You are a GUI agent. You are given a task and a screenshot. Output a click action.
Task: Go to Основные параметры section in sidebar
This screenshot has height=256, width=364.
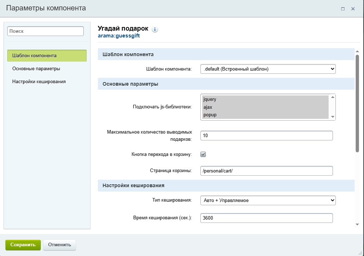[36, 68]
